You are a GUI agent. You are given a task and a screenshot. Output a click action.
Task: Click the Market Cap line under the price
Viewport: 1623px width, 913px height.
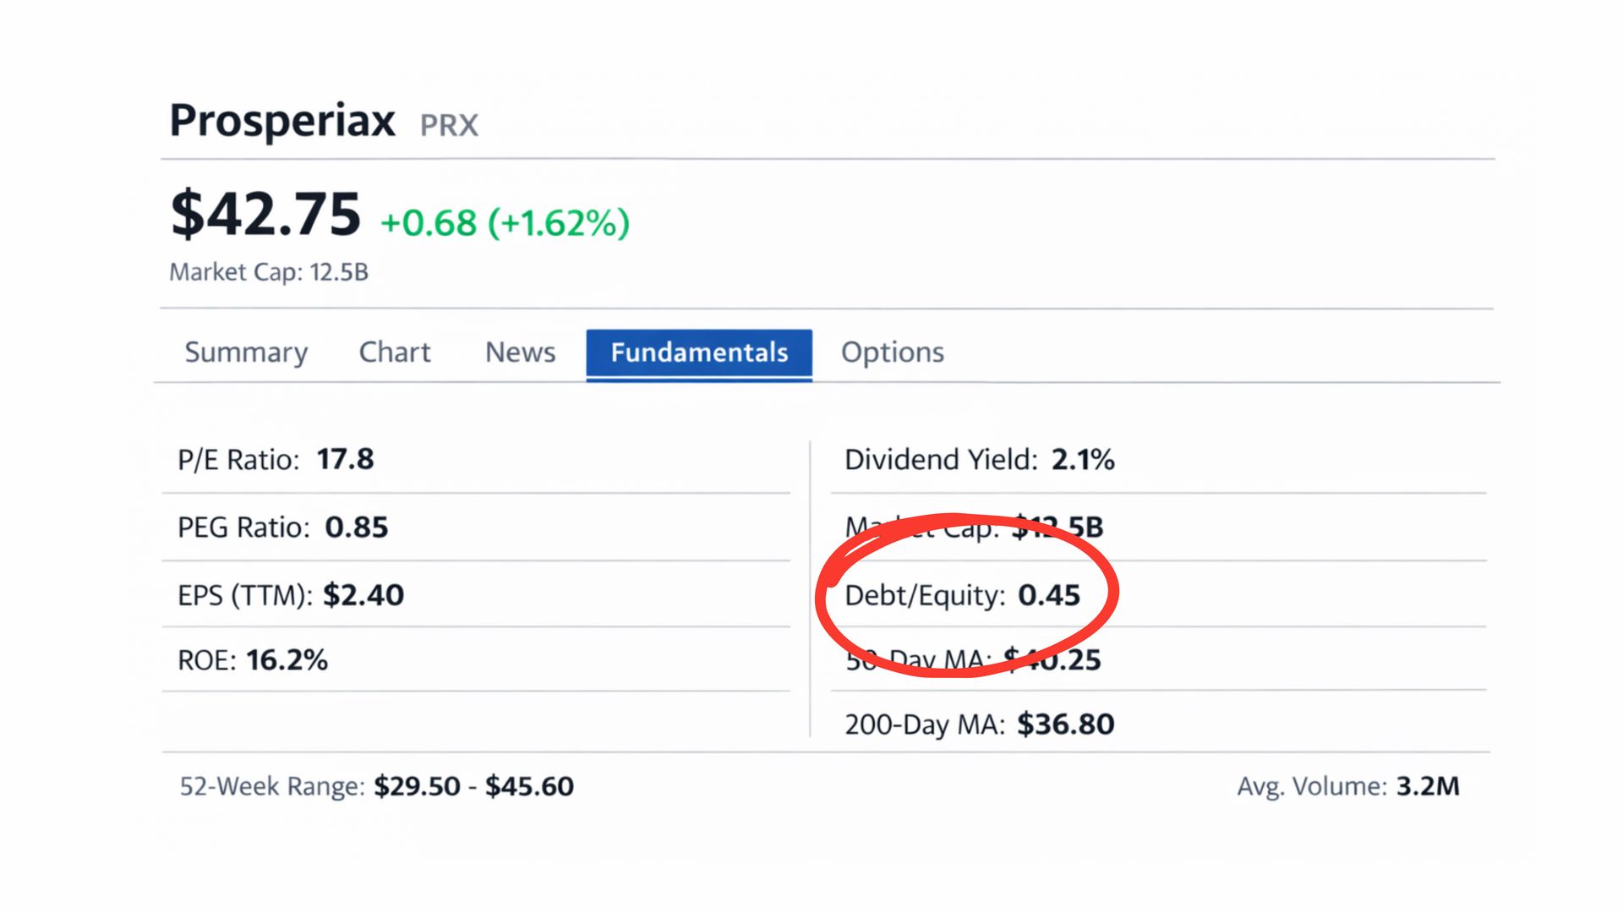269,272
